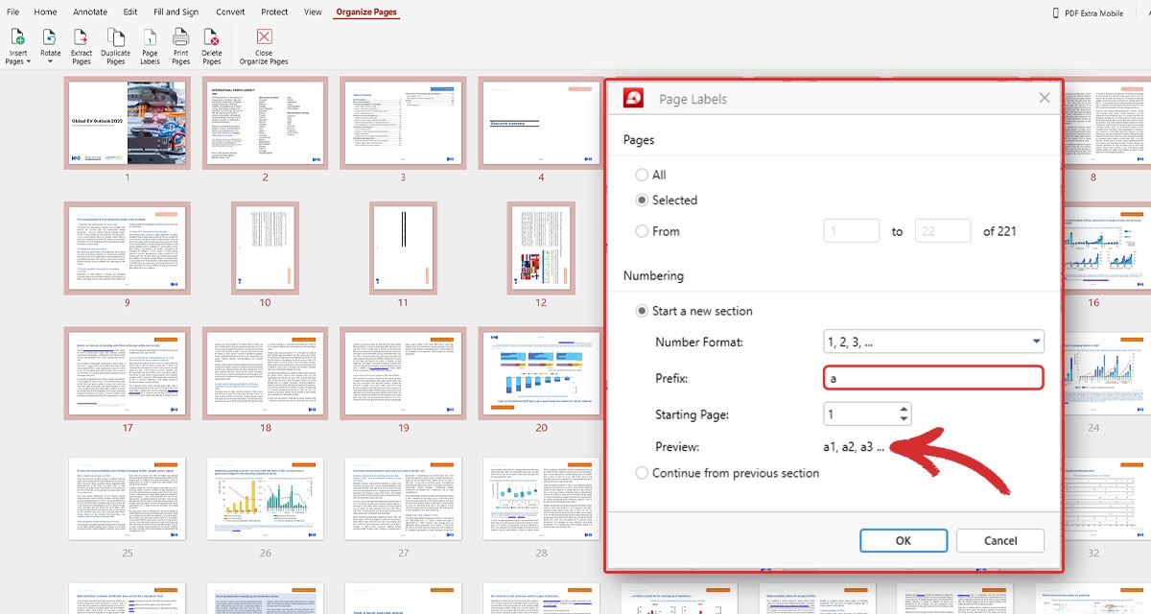The width and height of the screenshot is (1151, 614).
Task: Open the Edit tab
Action: point(130,12)
